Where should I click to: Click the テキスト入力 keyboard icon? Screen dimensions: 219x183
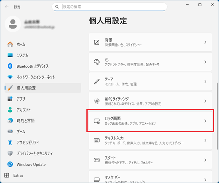97,140
